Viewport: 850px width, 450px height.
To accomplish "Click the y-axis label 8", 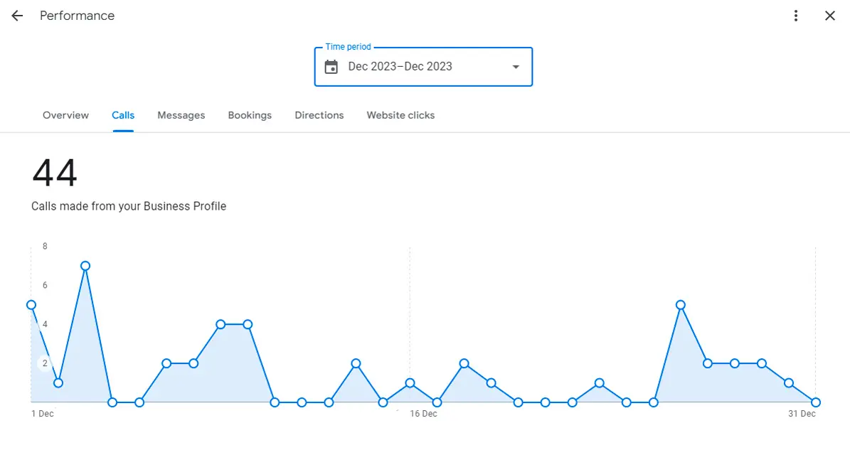I will (45, 247).
